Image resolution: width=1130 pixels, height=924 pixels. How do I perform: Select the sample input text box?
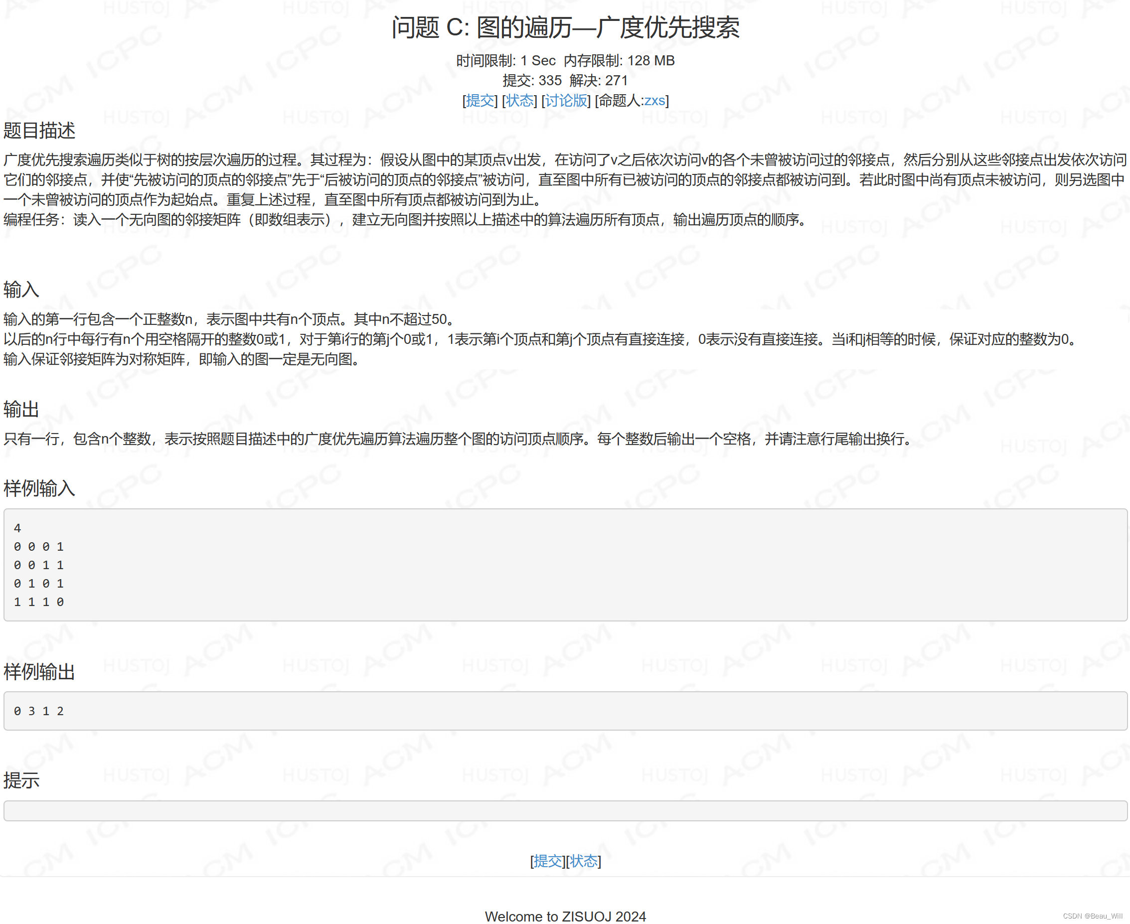pos(564,564)
